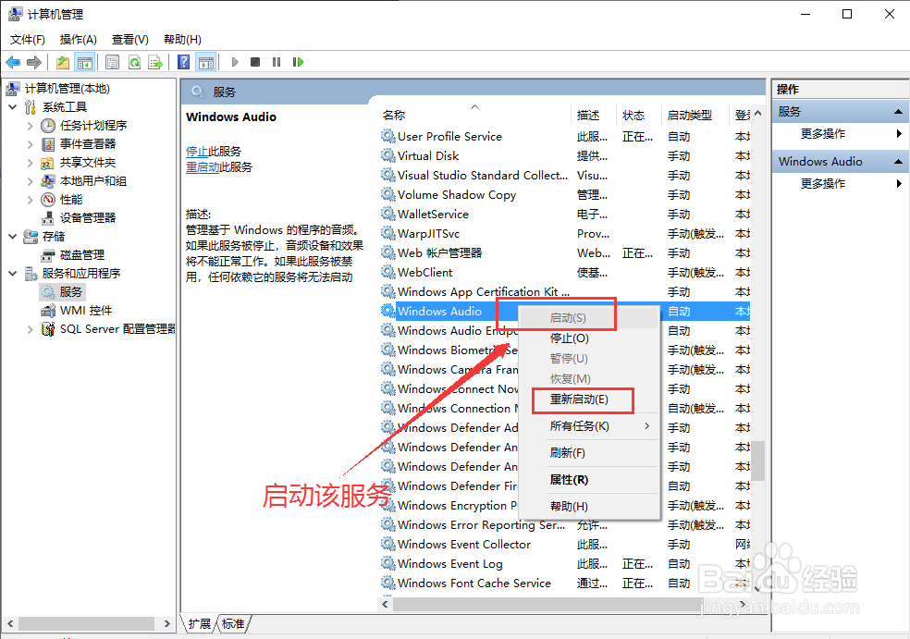910x639 pixels.
Task: Select the SQL Server 配置管理器 icon
Action: tap(48, 329)
